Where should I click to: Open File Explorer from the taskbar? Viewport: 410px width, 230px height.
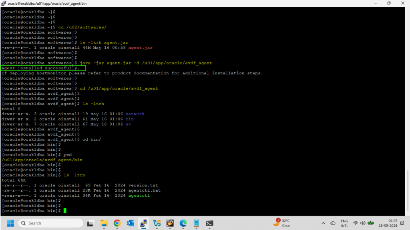pos(104,223)
